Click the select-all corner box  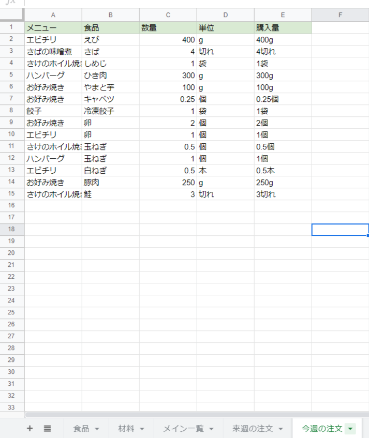(x=11, y=15)
